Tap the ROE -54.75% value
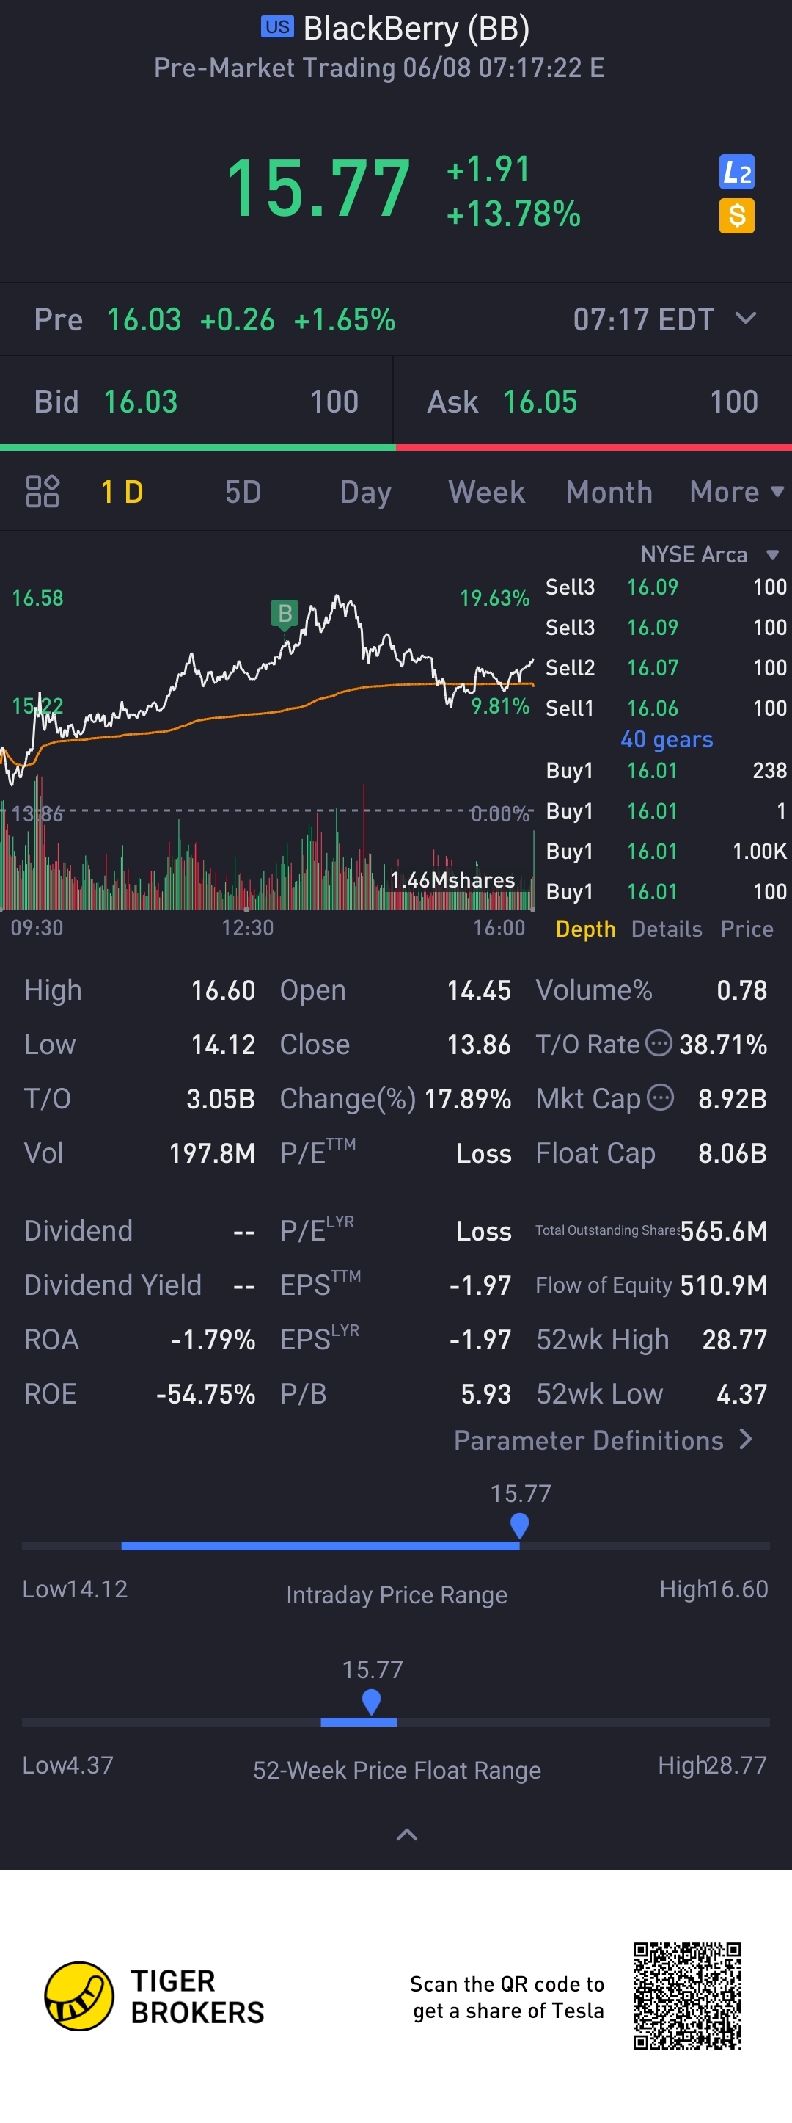This screenshot has height=2123, width=792. coord(206,1393)
